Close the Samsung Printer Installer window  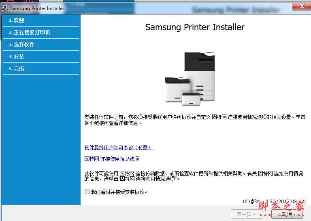coord(301,6)
